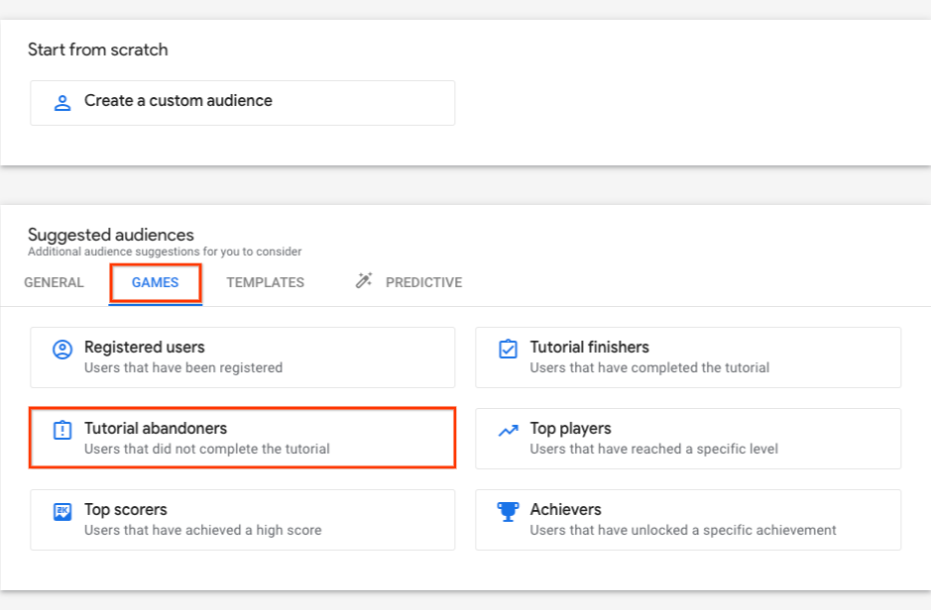The height and width of the screenshot is (610, 931).
Task: Switch to the General tab
Action: pyautogui.click(x=54, y=283)
